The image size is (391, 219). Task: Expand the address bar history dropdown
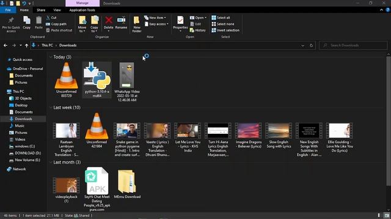click(x=302, y=46)
